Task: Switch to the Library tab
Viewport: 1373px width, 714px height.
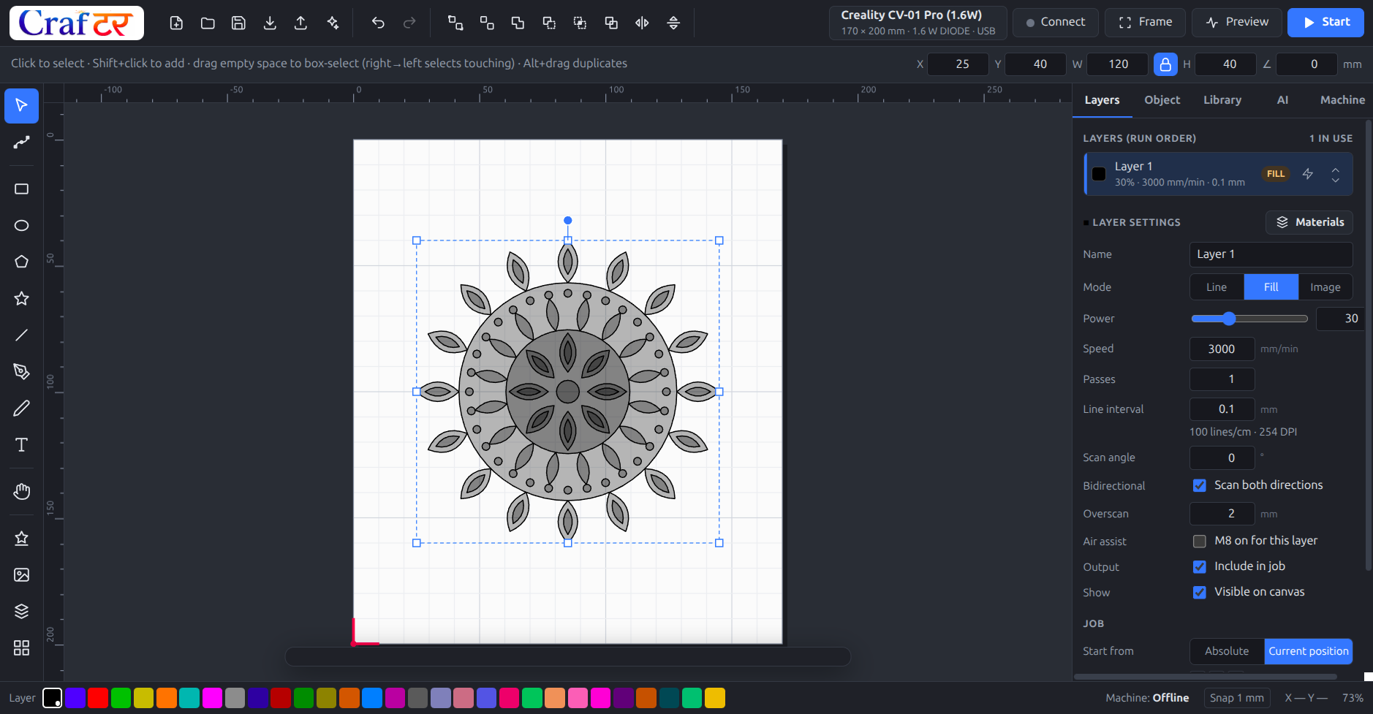Action: 1222,100
